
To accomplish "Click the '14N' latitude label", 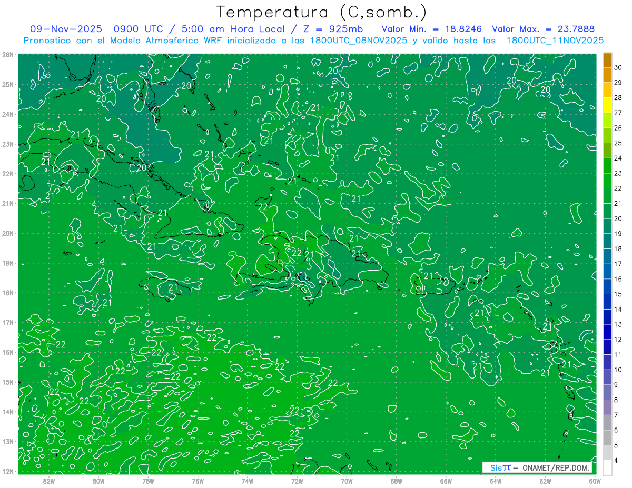I will pos(7,412).
